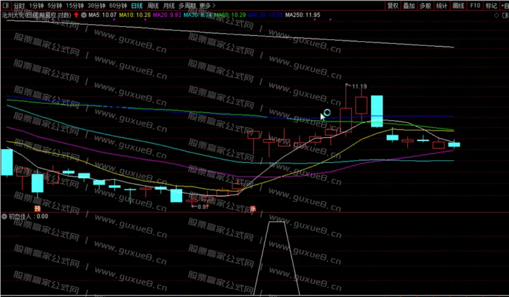Click the red up arrow beside stock name
The image size is (509, 297).
point(76,15)
